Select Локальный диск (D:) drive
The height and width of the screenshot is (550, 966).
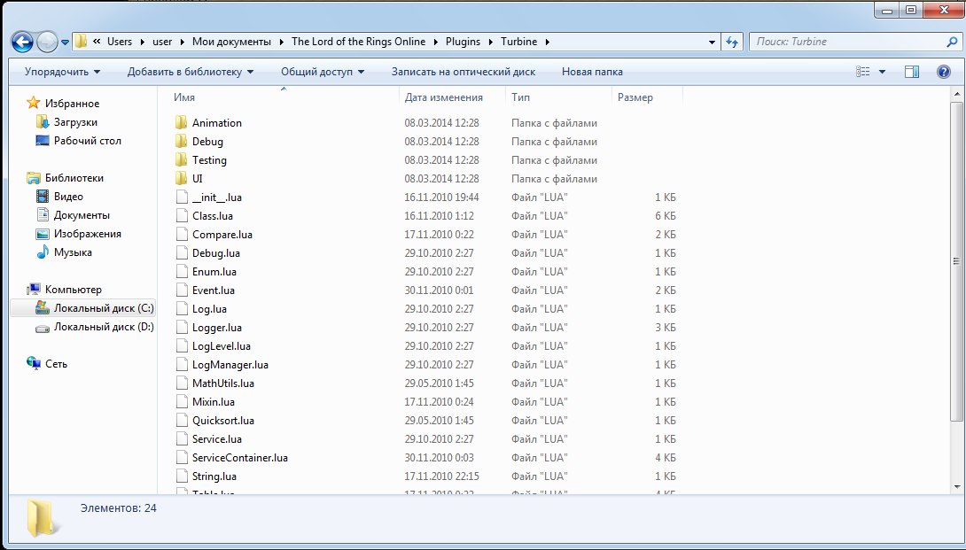click(x=103, y=327)
